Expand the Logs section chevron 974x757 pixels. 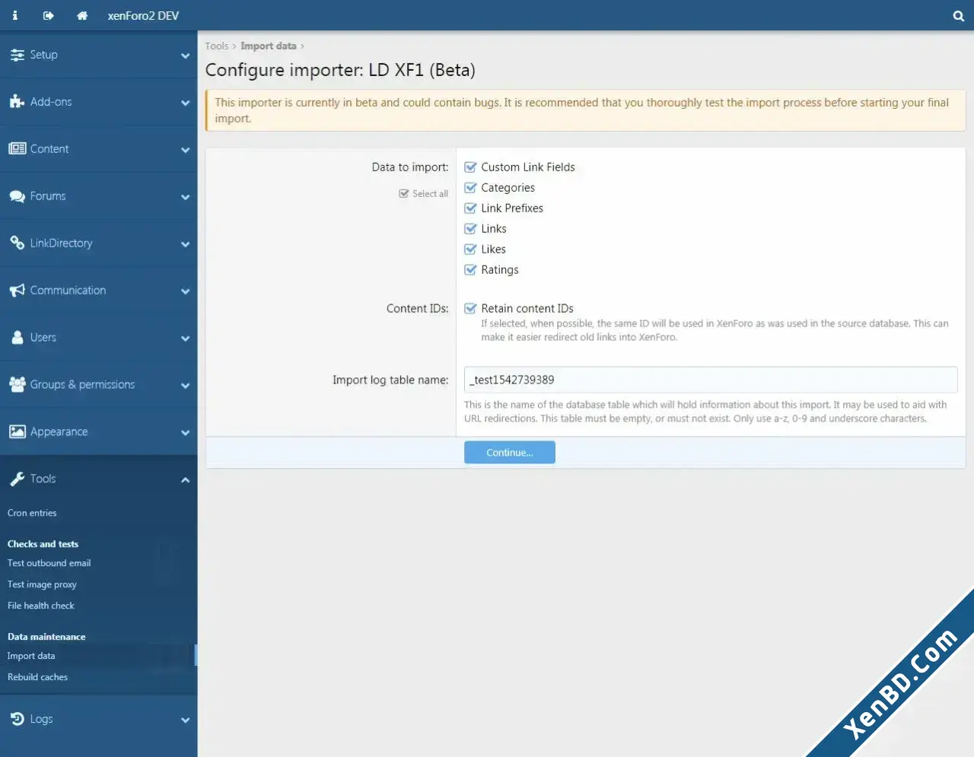point(185,720)
